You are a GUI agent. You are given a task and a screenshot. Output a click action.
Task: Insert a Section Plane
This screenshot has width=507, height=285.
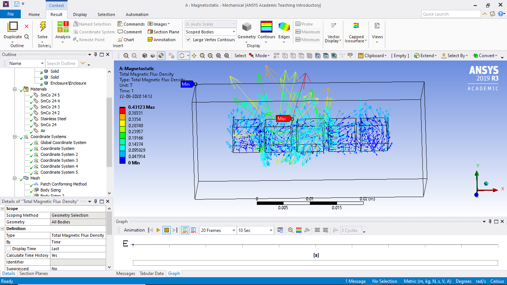click(x=164, y=32)
